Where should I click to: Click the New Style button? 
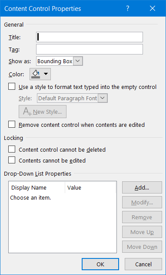pos(43,112)
